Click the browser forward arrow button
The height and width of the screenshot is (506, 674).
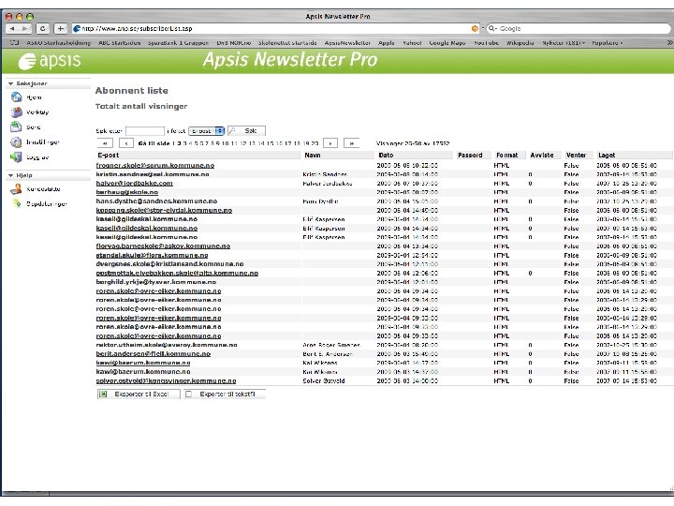25,28
